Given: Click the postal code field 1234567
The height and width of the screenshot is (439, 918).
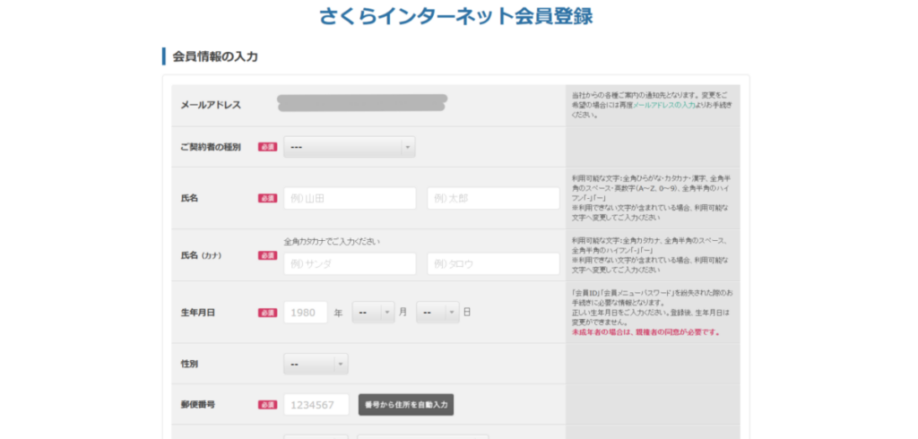Looking at the screenshot, I should tap(316, 405).
